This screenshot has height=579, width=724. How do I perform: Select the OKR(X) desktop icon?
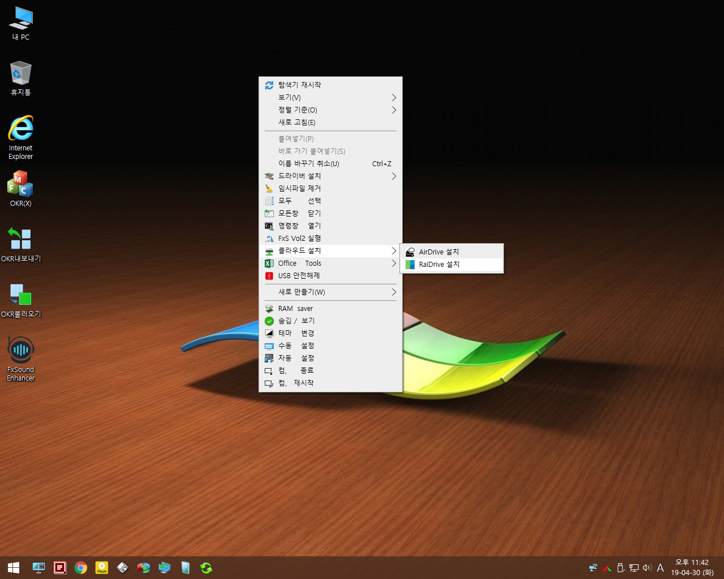21,189
